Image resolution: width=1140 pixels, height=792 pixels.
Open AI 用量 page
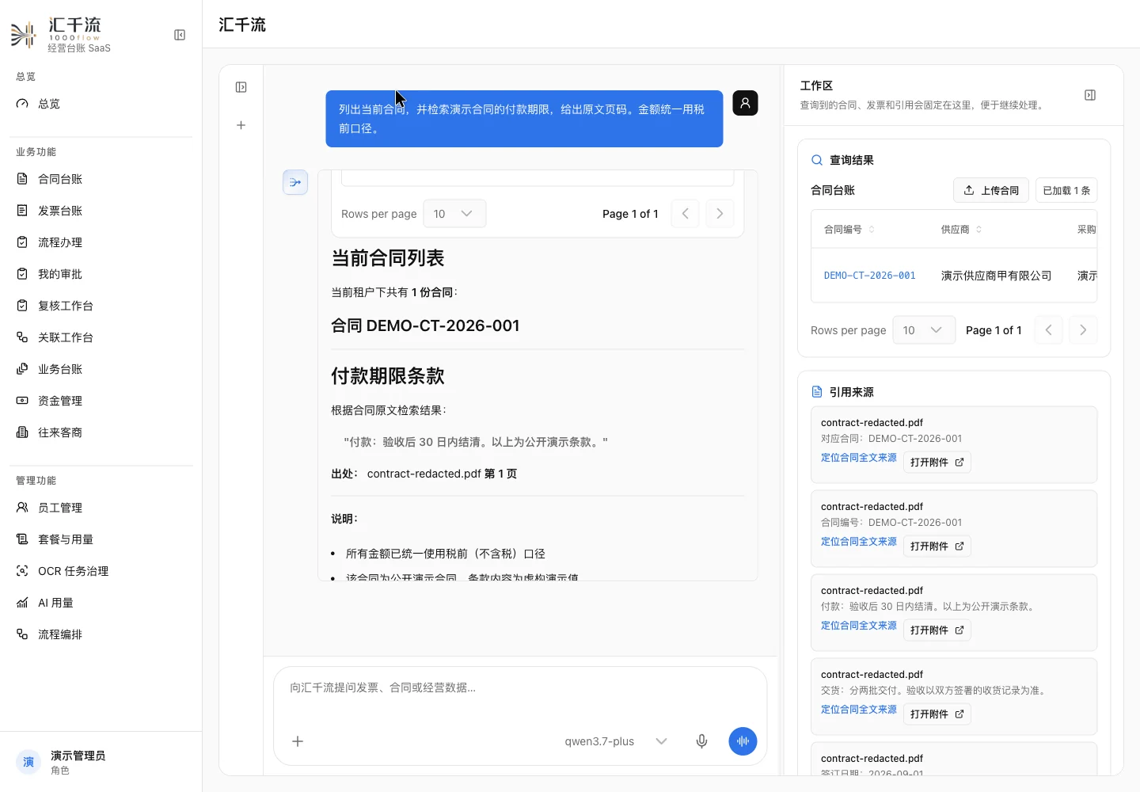click(101, 603)
